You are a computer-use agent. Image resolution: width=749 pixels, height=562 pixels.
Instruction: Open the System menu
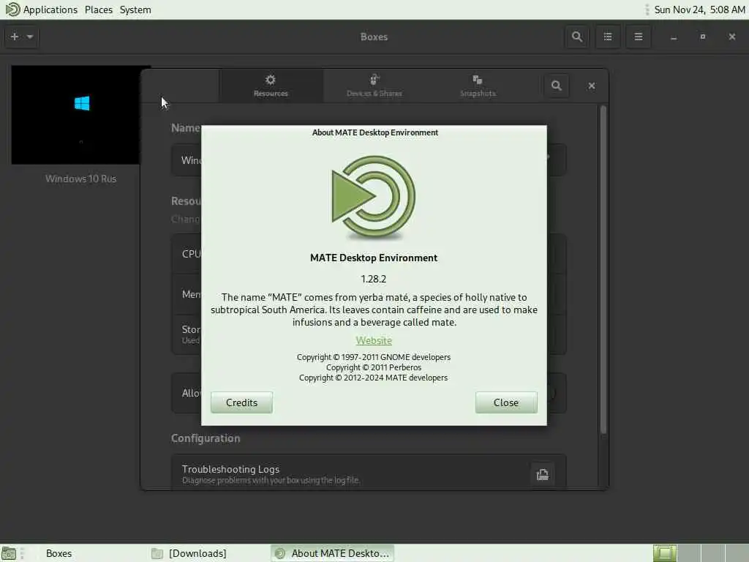point(135,10)
